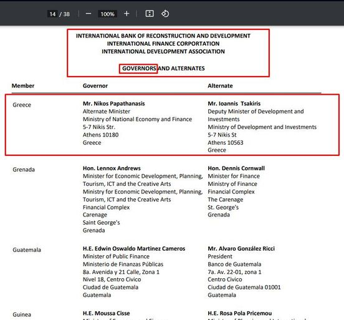Click 'Saint George's' address line
The width and height of the screenshot is (344, 320).
[x=102, y=223]
